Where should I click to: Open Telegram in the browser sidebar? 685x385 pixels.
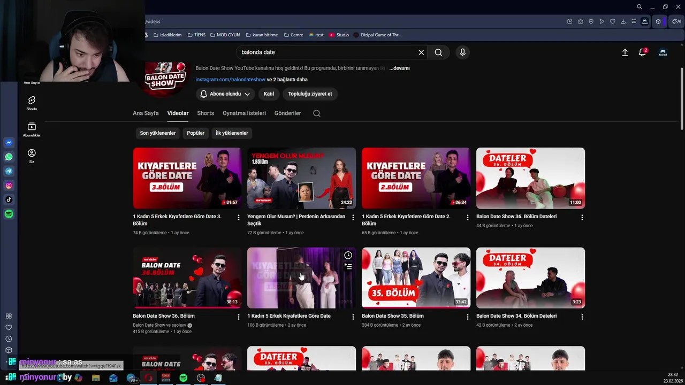(x=9, y=171)
